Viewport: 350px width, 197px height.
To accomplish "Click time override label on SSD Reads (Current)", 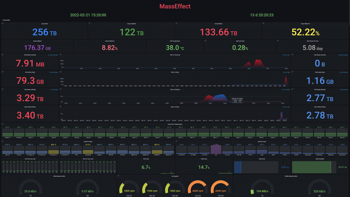I will (x=343, y=55).
